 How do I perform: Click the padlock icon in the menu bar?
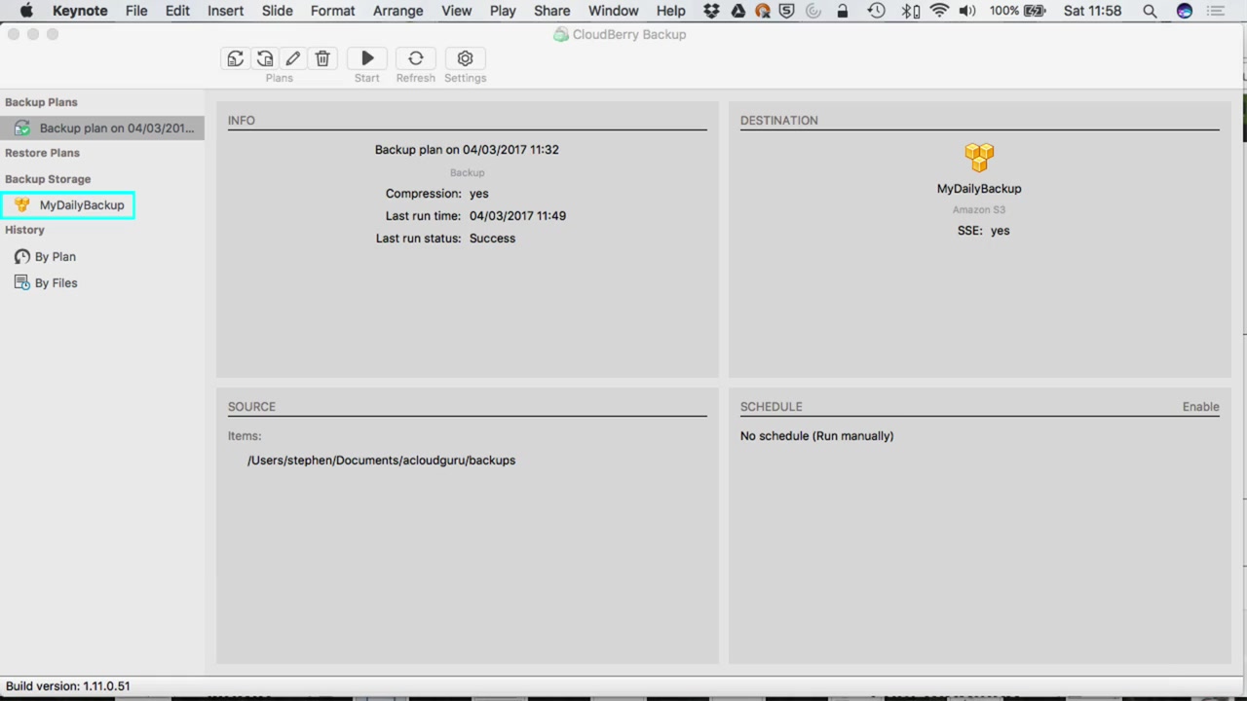(x=842, y=11)
